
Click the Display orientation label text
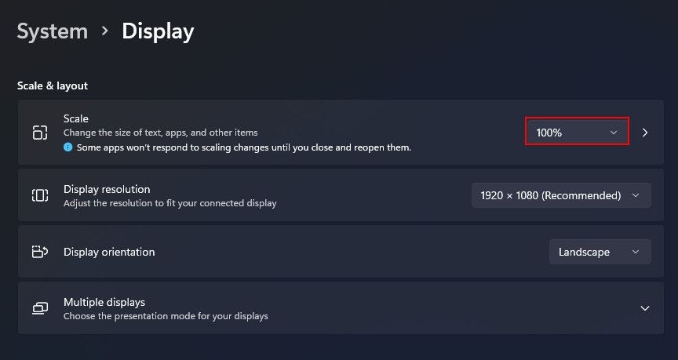tap(109, 252)
